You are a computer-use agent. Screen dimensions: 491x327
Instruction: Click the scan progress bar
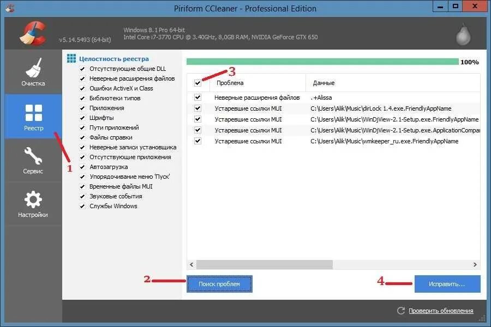[x=322, y=62]
